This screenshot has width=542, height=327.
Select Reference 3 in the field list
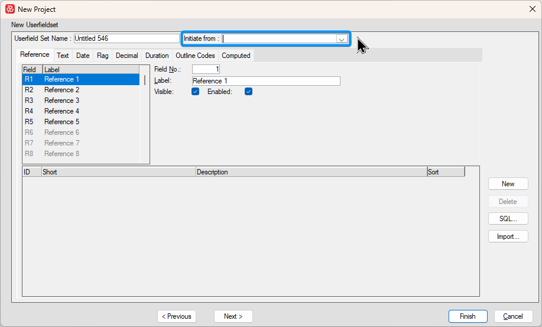(61, 101)
